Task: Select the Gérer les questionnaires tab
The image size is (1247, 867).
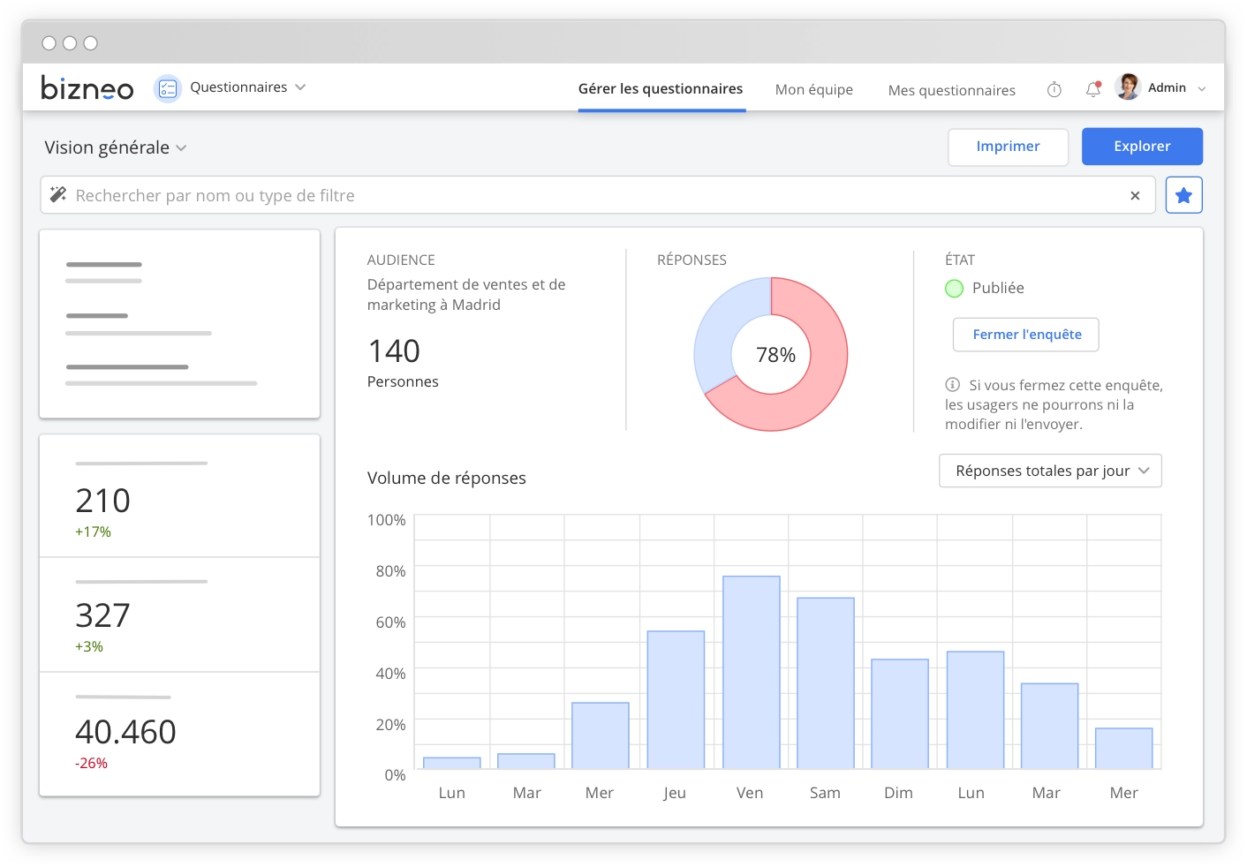Action: click(x=661, y=89)
